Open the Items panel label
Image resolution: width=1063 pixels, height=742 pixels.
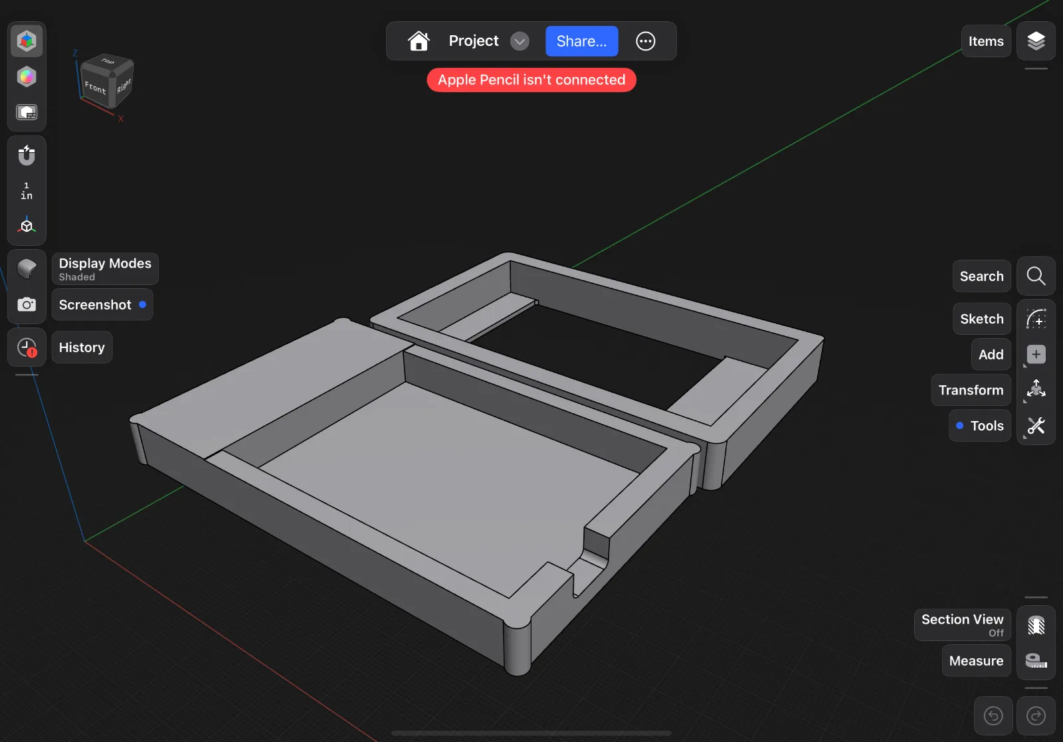pyautogui.click(x=985, y=41)
